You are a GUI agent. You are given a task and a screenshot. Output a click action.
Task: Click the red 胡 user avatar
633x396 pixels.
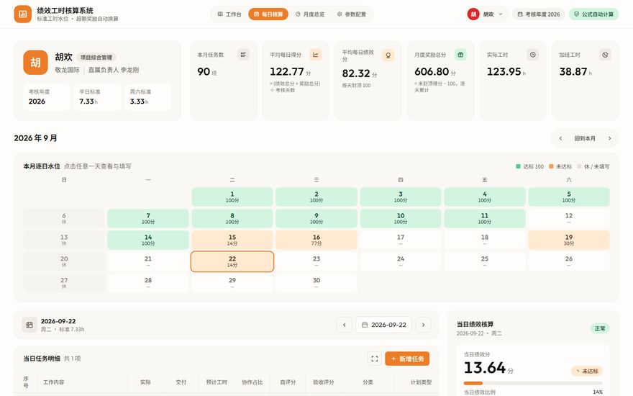pyautogui.click(x=473, y=14)
